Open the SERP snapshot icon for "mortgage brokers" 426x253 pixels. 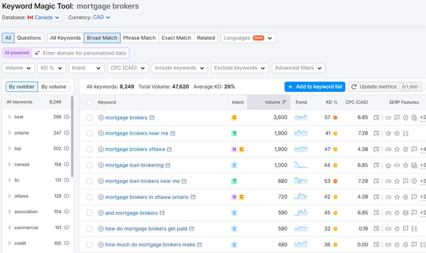377,118
